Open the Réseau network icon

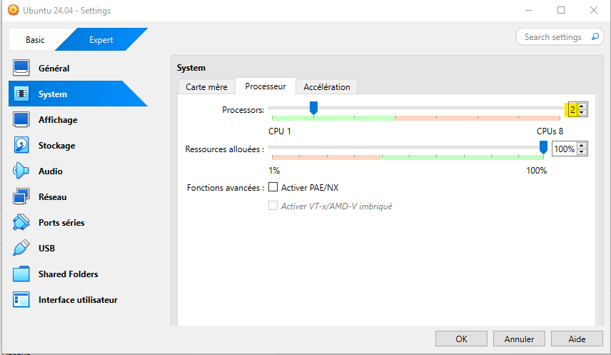pos(21,197)
